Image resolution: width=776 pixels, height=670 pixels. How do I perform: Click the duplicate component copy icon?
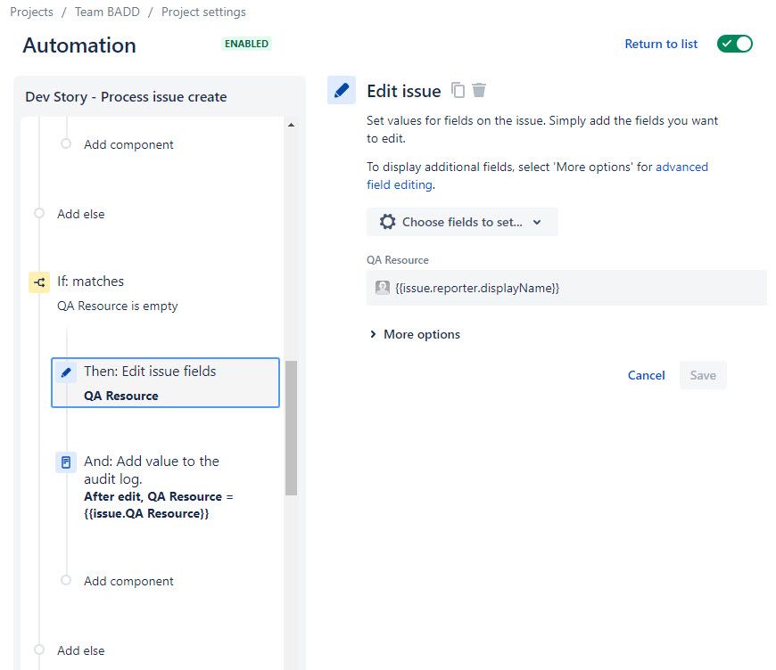[x=458, y=91]
